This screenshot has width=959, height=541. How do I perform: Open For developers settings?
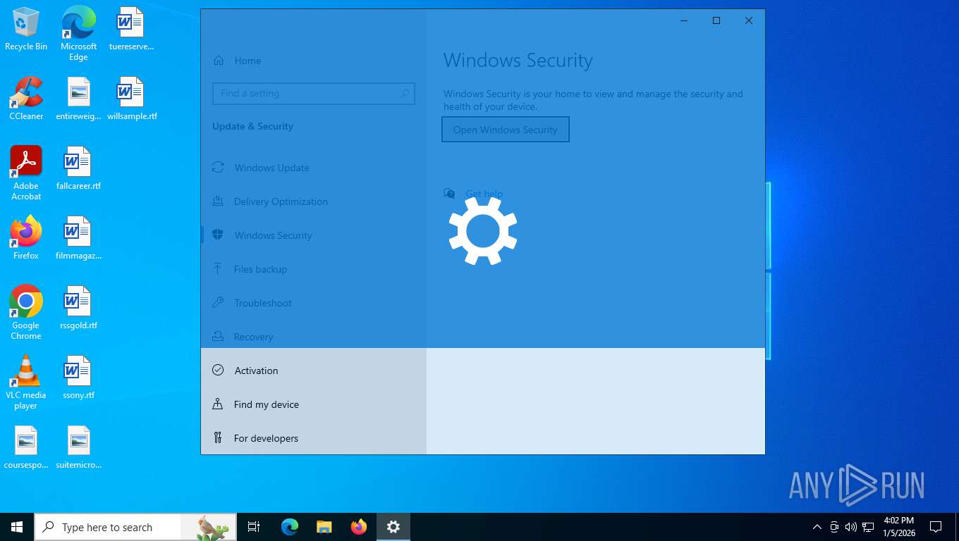[314, 438]
